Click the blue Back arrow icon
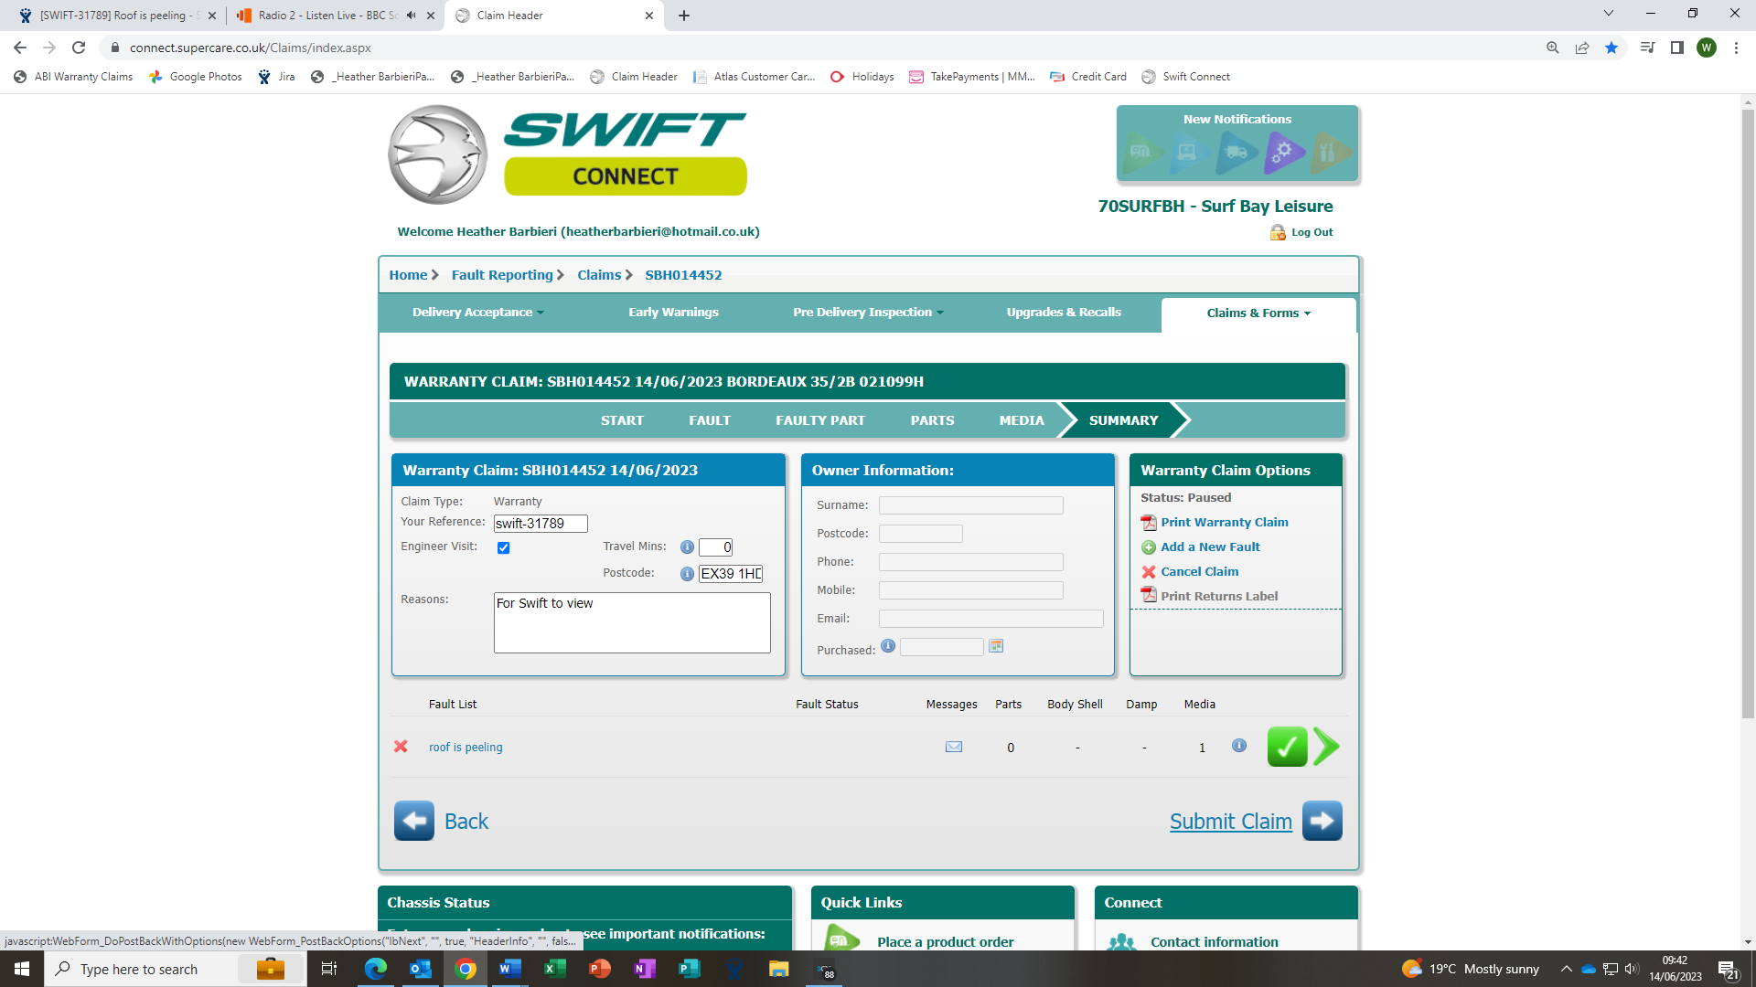 [x=414, y=821]
